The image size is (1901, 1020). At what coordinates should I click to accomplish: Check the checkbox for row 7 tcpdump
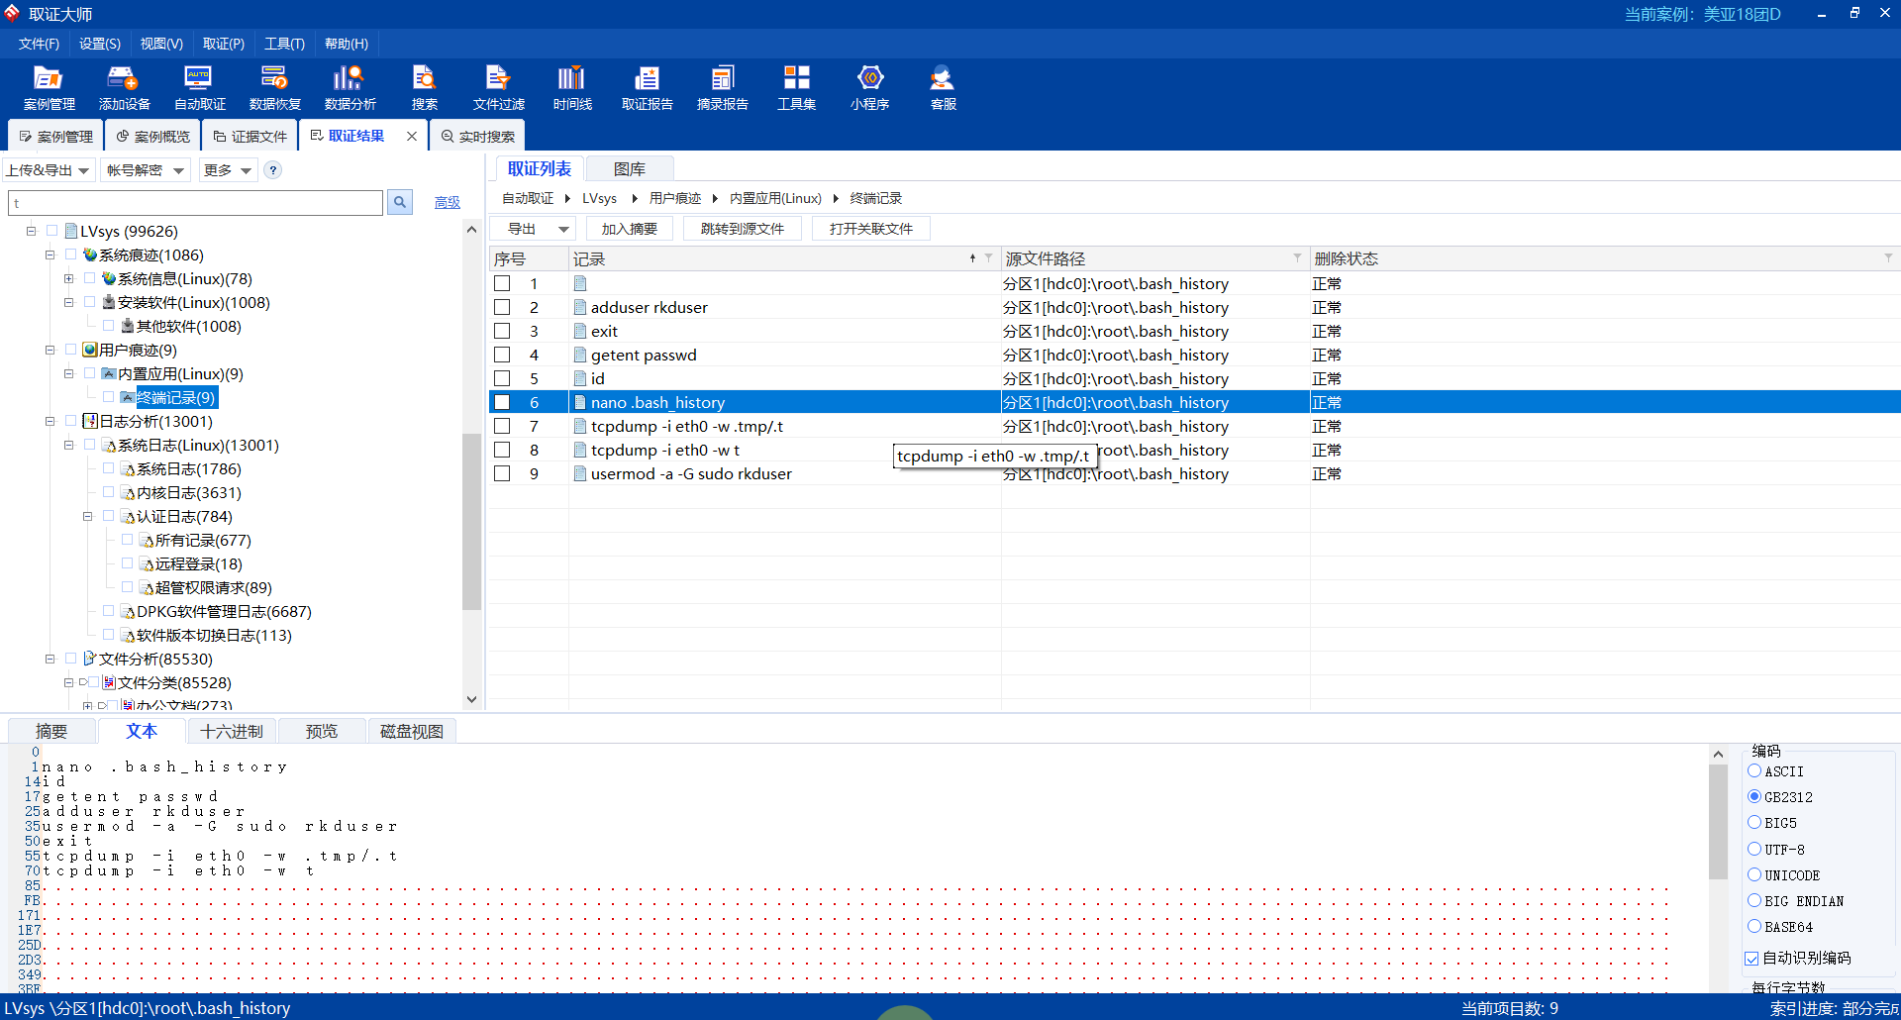502,426
